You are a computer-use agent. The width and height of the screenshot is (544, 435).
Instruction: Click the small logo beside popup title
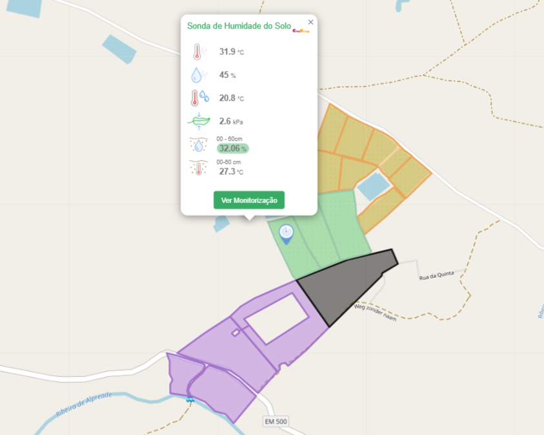(x=301, y=30)
